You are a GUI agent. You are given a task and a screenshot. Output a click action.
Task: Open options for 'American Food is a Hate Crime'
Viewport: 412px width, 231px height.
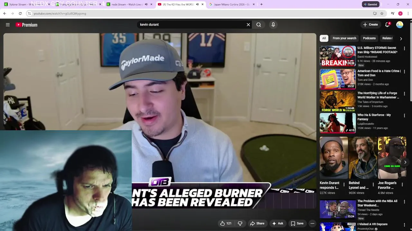[405, 71]
